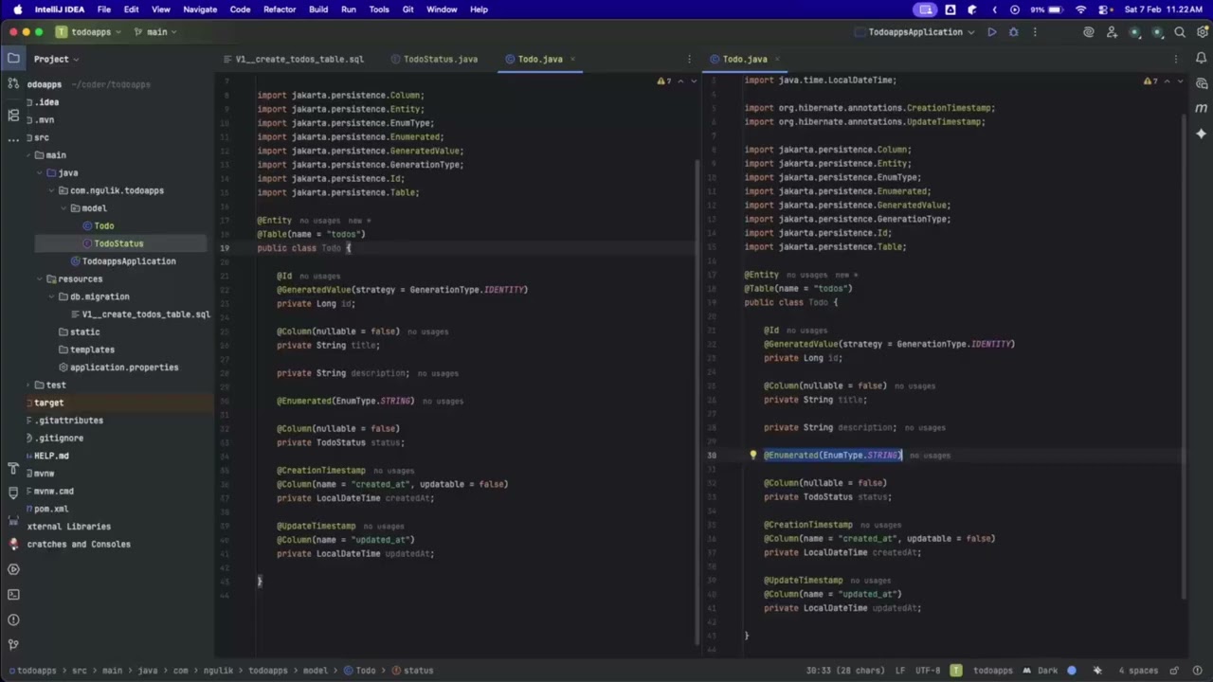This screenshot has width=1213, height=682.
Task: Expand the Project view dropdown
Action: 56,59
